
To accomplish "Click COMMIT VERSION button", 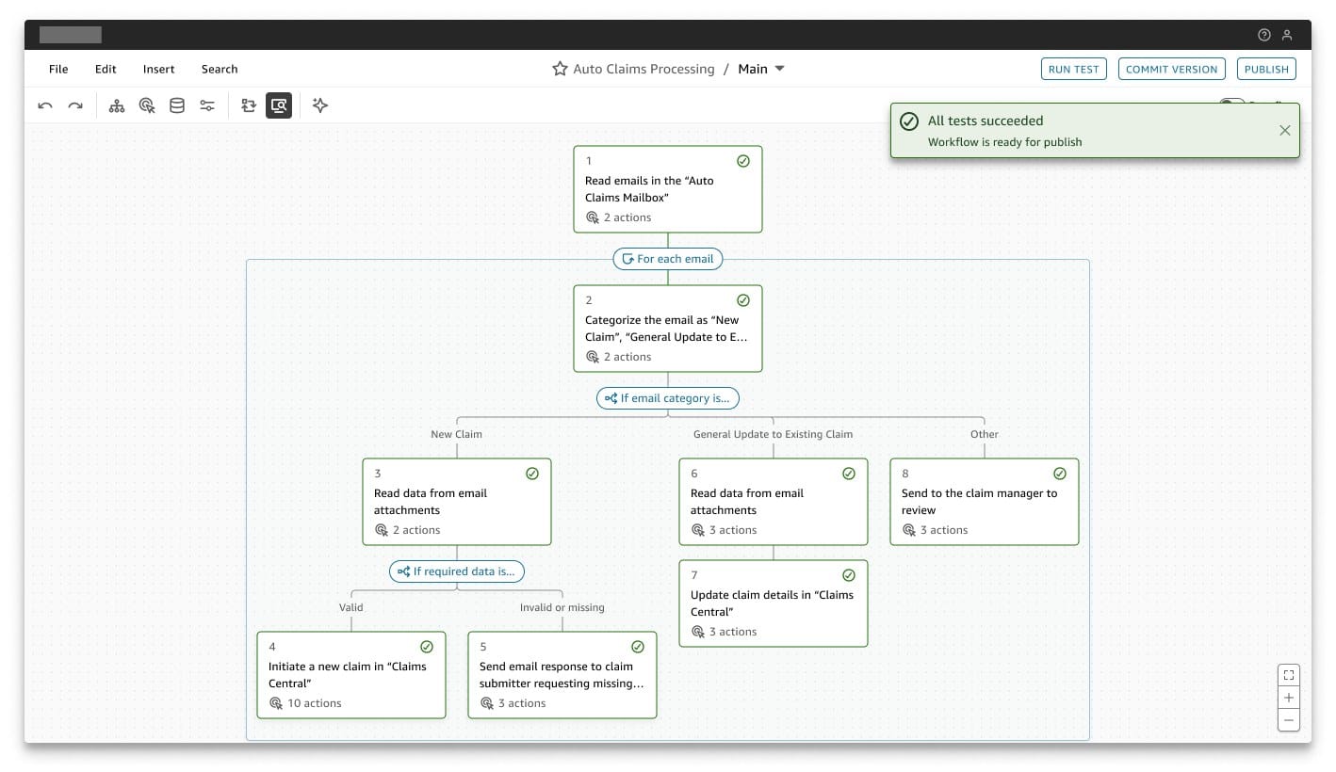I will 1172,69.
